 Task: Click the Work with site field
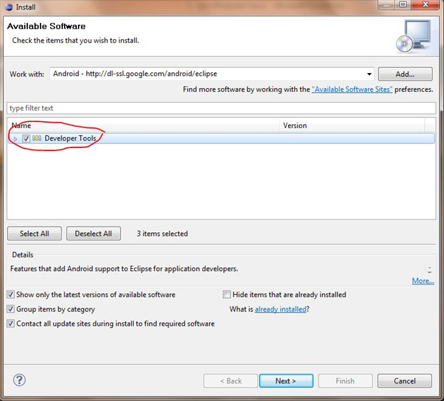[x=212, y=74]
